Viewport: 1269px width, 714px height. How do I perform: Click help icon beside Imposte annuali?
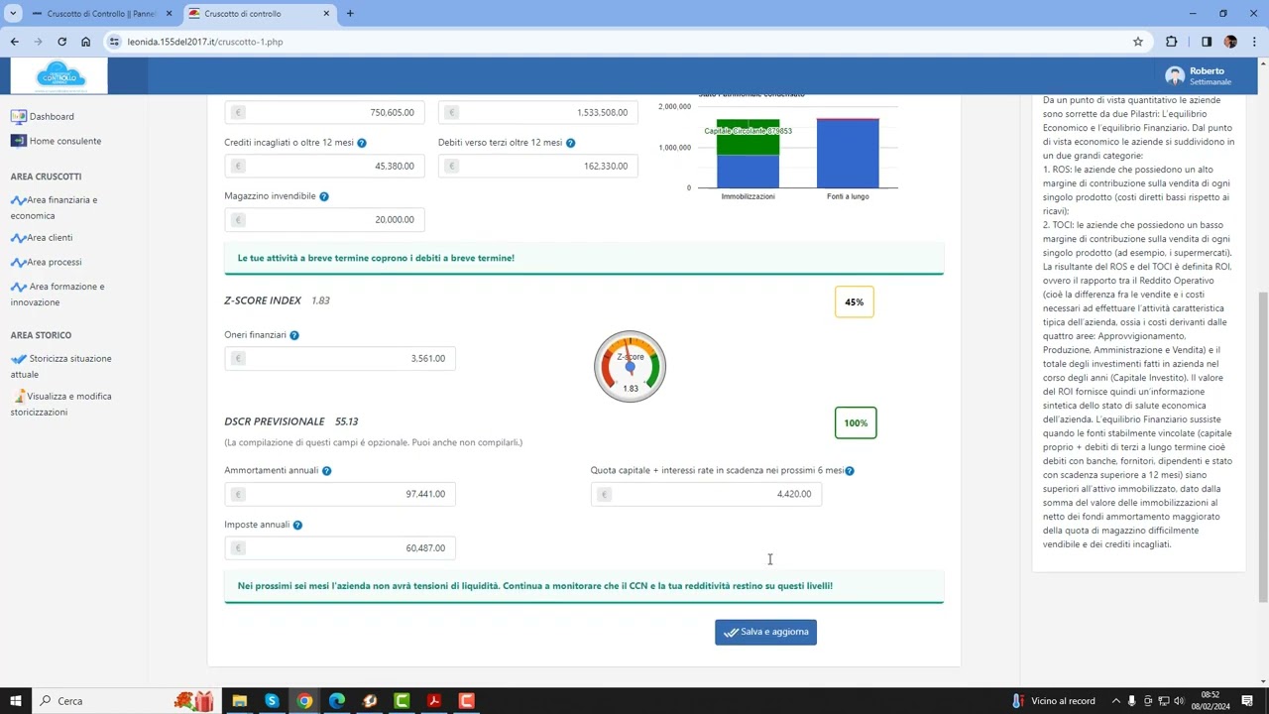coord(297,525)
